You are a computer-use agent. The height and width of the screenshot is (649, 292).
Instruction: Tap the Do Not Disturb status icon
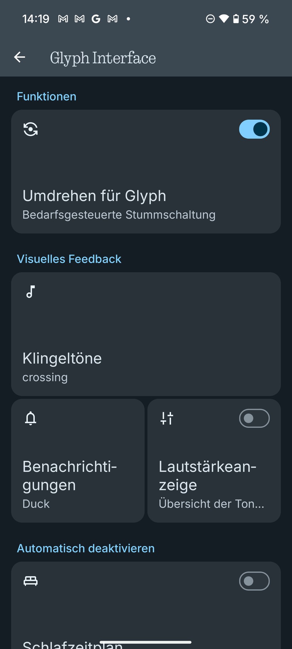coord(210,19)
